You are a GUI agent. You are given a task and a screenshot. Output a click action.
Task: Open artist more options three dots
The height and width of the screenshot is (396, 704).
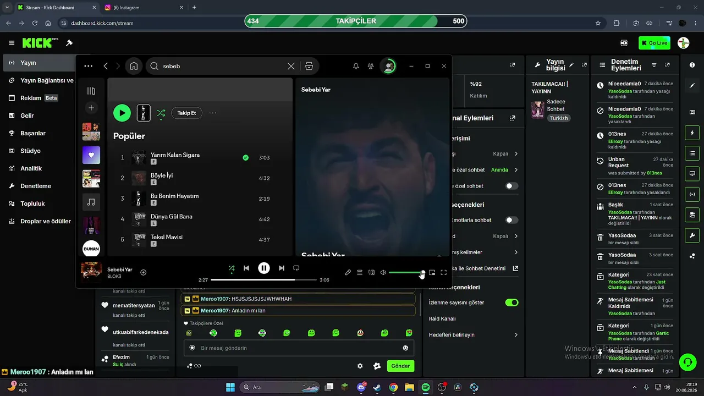point(213,113)
